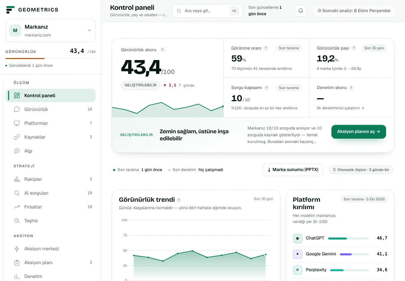Click Sonraki analiz: 8 Ekim Perşembe button
The height and width of the screenshot is (281, 405).
pyautogui.click(x=354, y=11)
